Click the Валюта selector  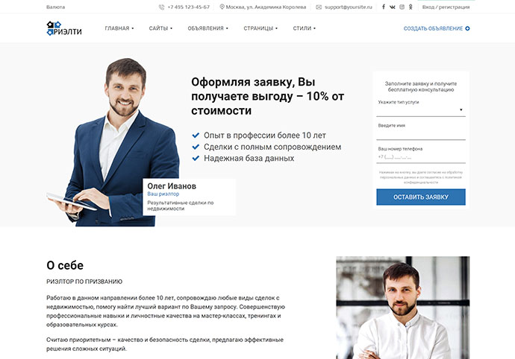[x=55, y=7]
